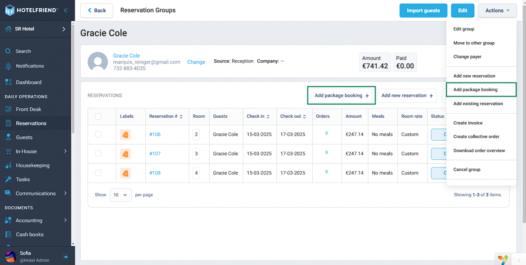Click the Housekeeping broom icon

[8, 165]
